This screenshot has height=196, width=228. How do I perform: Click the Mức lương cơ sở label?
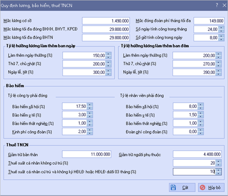click(17, 21)
